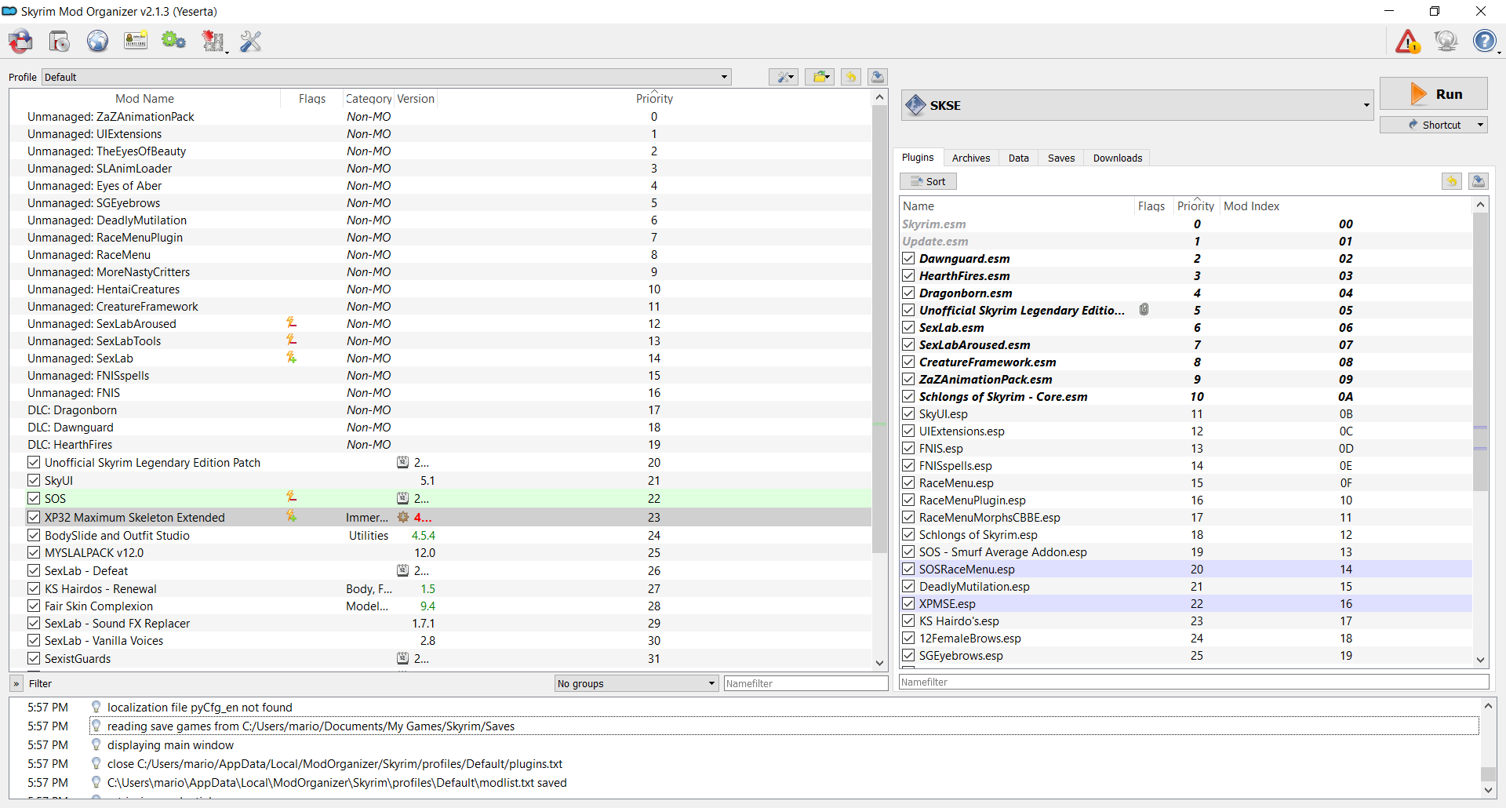Screen dimensions: 1506x808
Task: Click the paperclip flag on Unofficial Skyrim plugin
Action: 1144,310
